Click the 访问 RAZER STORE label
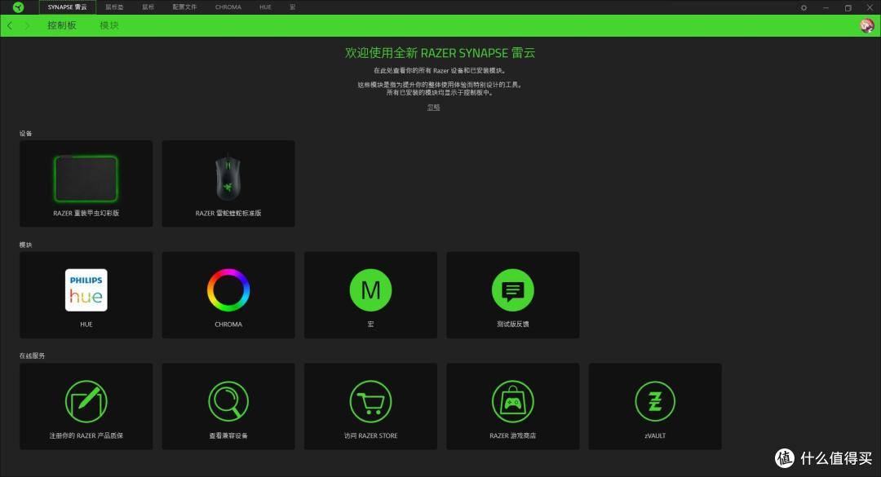Image resolution: width=881 pixels, height=477 pixels. click(x=370, y=435)
